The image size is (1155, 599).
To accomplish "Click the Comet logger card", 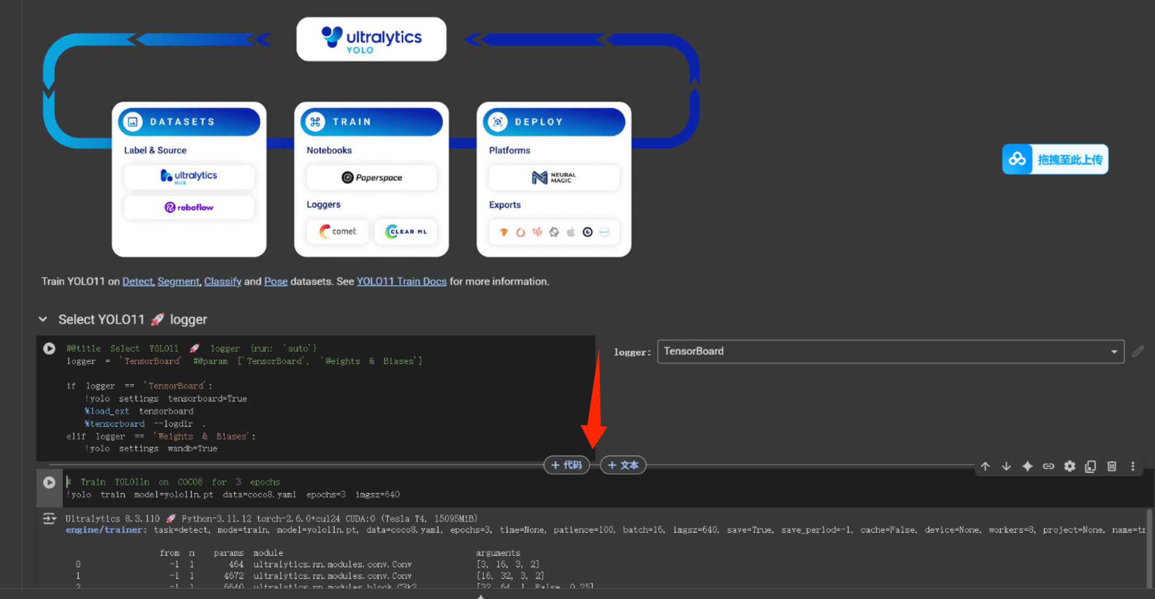I will click(338, 232).
